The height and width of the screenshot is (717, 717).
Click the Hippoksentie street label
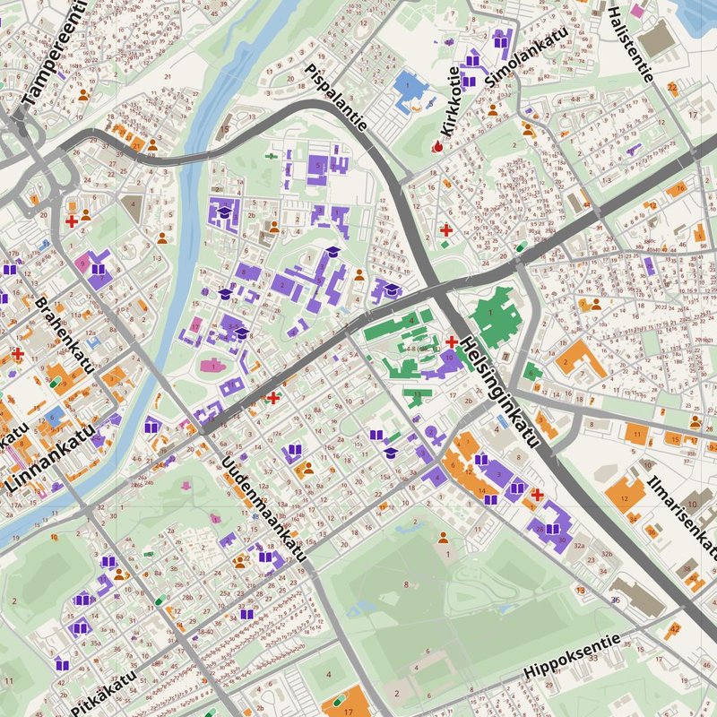(x=572, y=656)
